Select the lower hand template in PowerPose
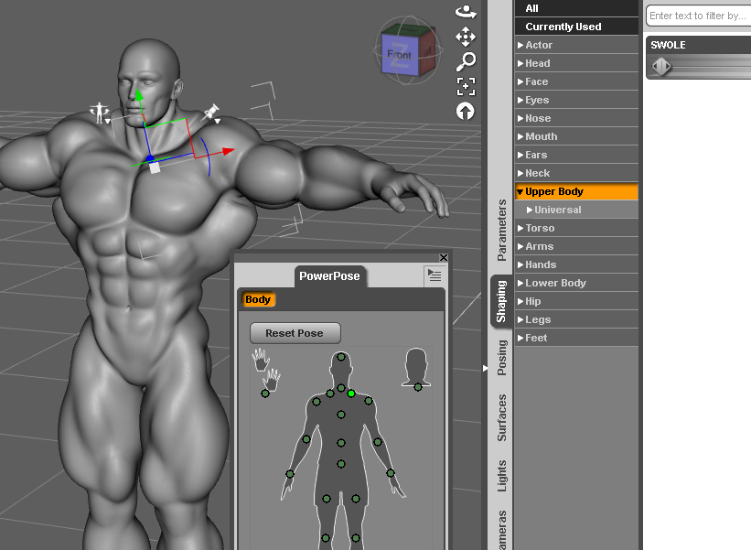The height and width of the screenshot is (550, 751). (271, 380)
